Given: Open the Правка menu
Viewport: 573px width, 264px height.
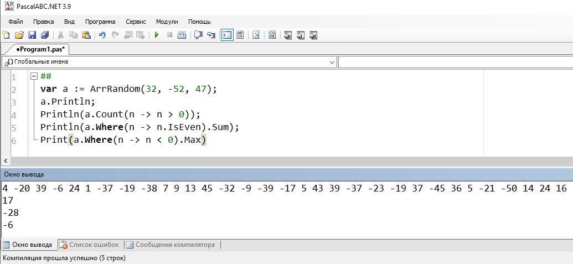Looking at the screenshot, I should [44, 22].
